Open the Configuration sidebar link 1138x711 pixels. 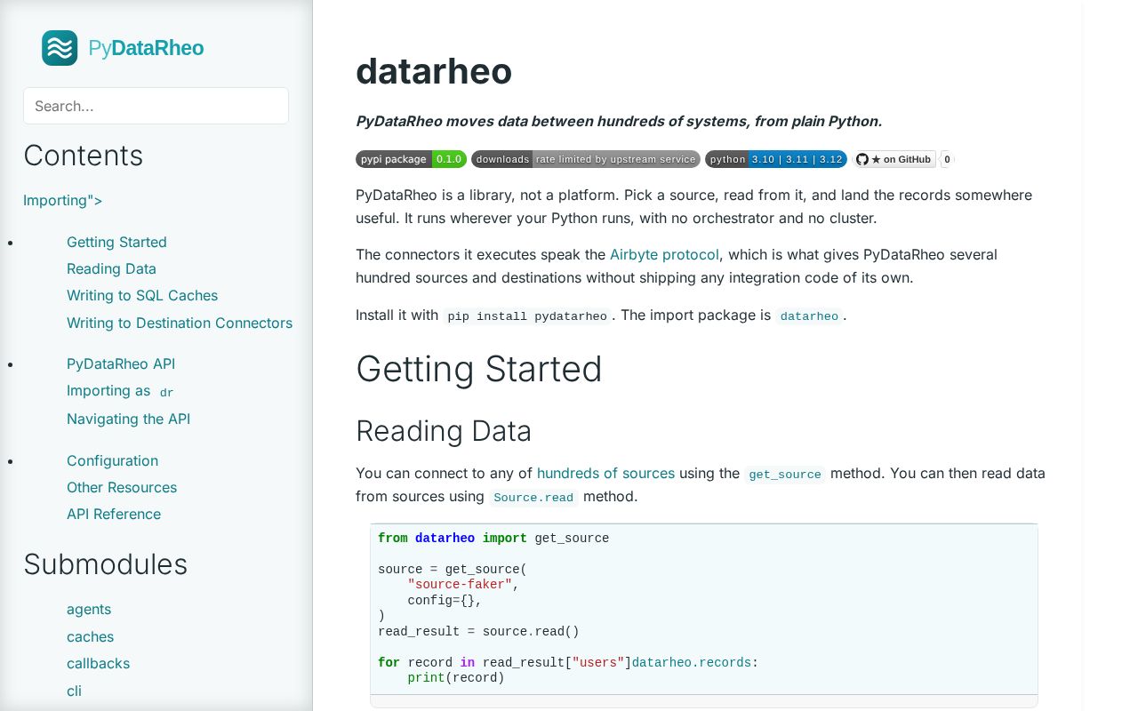pos(112,460)
